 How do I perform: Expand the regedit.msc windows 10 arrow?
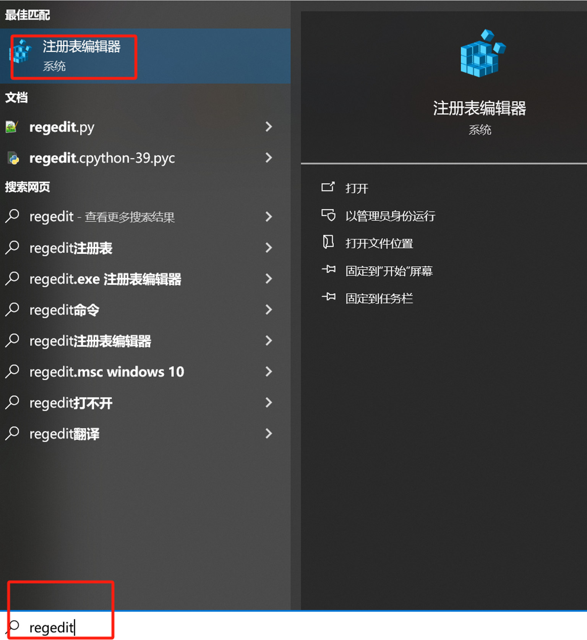click(x=269, y=371)
